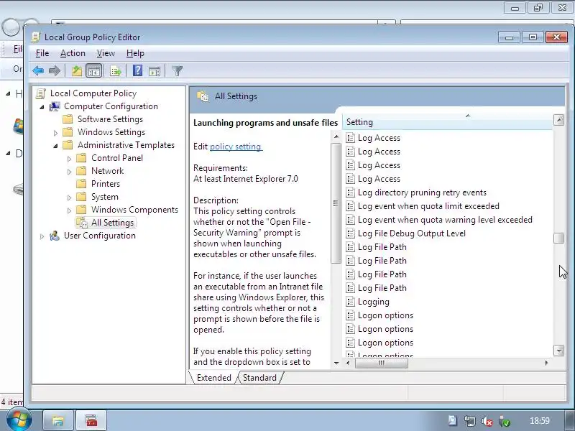Toggle the Show/Hide Console Tree icon
Viewport: 575px width, 431px height.
click(94, 70)
